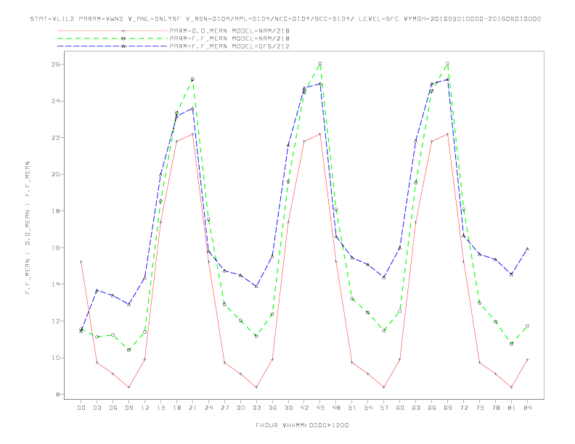This screenshot has width=575, height=444.
Task: Click x-axis tick label 60
Action: [x=400, y=408]
